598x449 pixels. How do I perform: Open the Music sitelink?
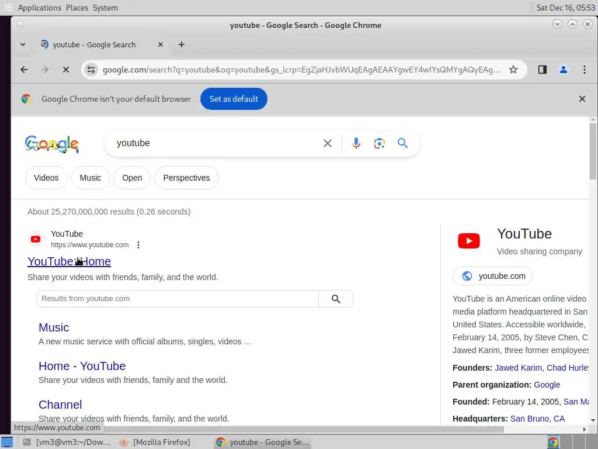click(x=54, y=327)
